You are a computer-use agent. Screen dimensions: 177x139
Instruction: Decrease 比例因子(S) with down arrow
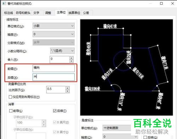[x=68, y=91]
